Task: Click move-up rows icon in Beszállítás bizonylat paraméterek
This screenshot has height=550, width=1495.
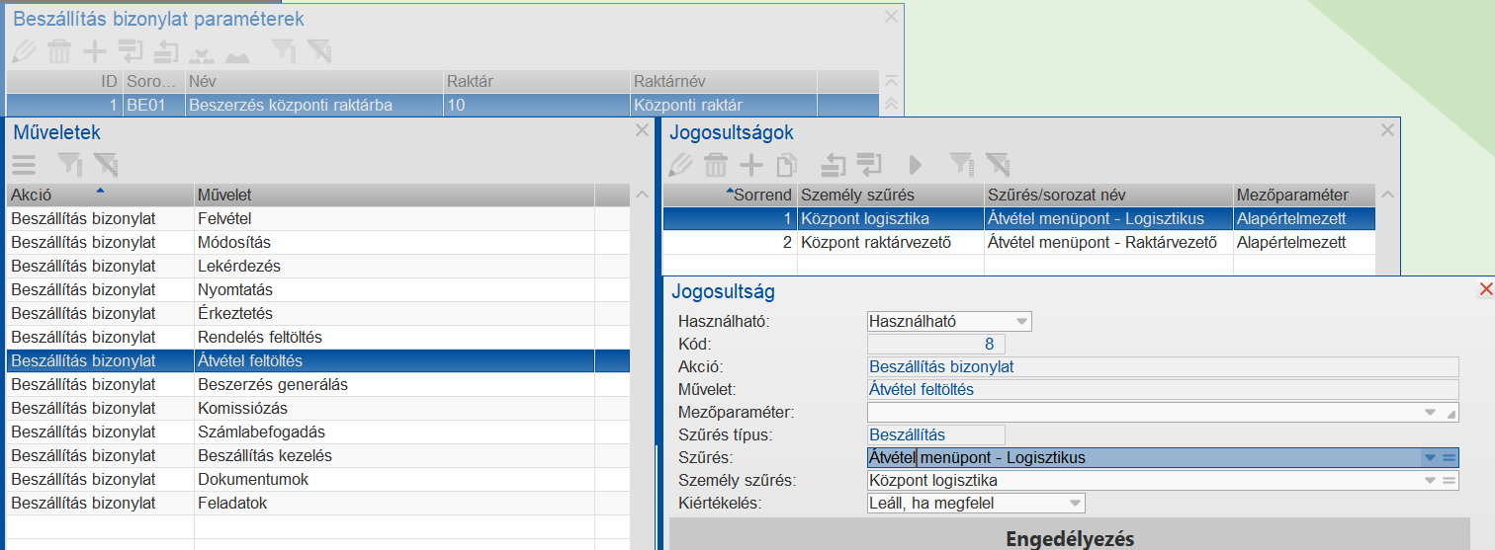Action: click(166, 50)
